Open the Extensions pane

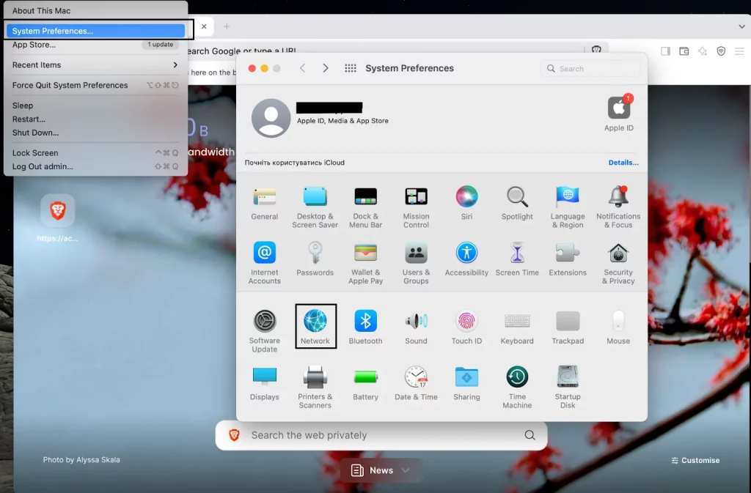click(x=568, y=259)
